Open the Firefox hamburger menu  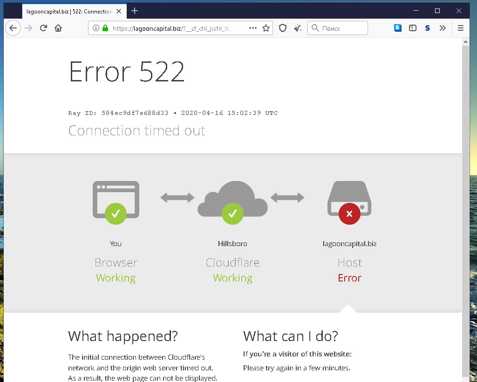pyautogui.click(x=461, y=28)
